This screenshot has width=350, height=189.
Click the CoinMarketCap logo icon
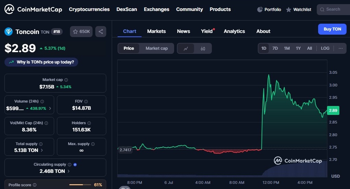[9, 9]
